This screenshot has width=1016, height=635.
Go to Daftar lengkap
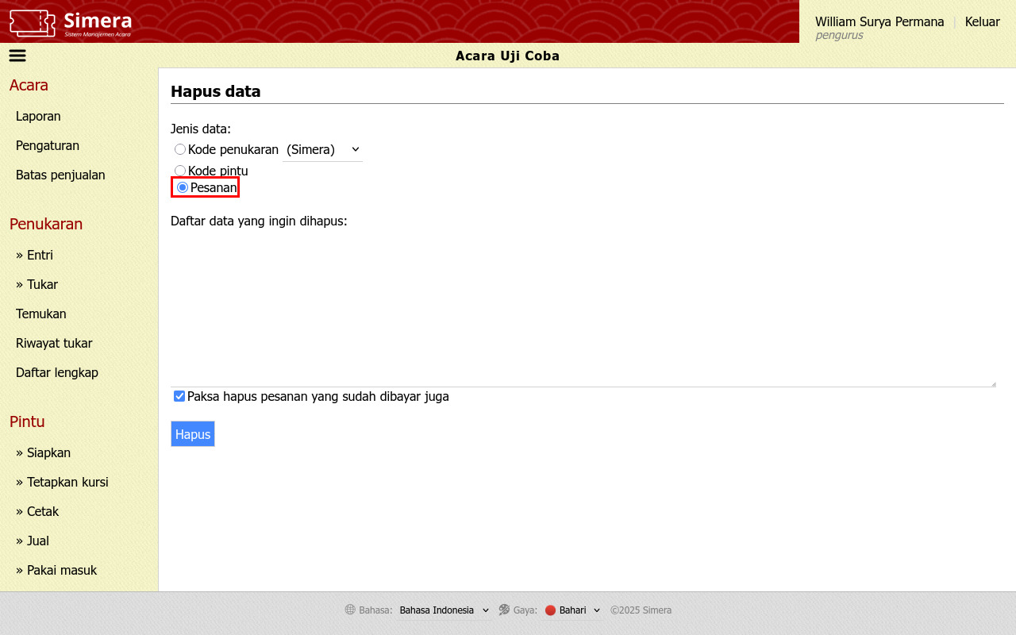(x=57, y=372)
